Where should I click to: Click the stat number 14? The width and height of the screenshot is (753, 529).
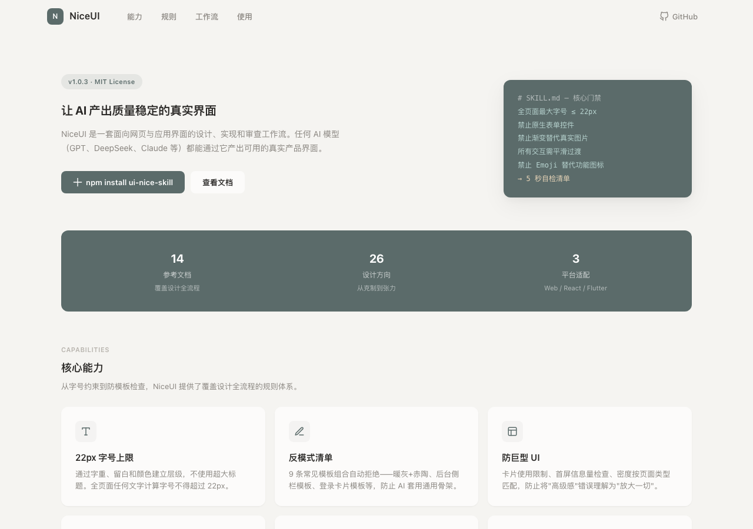[177, 259]
